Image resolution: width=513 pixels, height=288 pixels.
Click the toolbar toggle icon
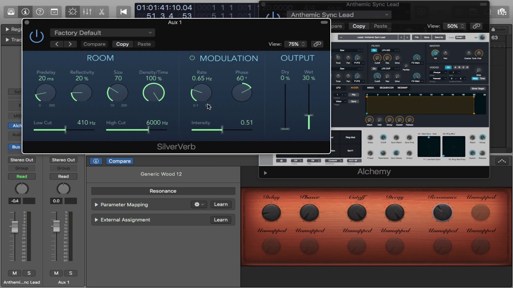tap(54, 12)
